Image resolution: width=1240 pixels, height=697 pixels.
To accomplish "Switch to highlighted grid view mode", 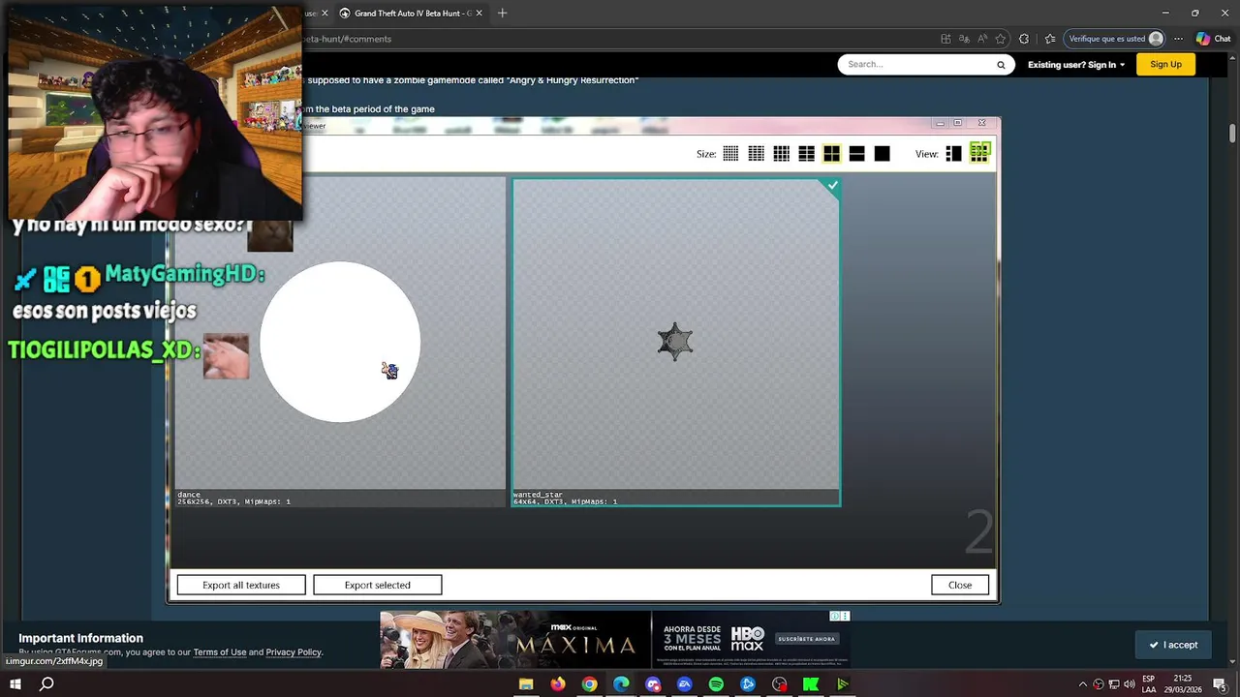I will coord(979,152).
